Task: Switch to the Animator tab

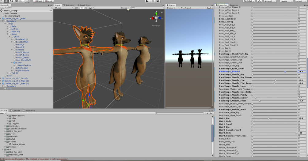Action: point(69,5)
